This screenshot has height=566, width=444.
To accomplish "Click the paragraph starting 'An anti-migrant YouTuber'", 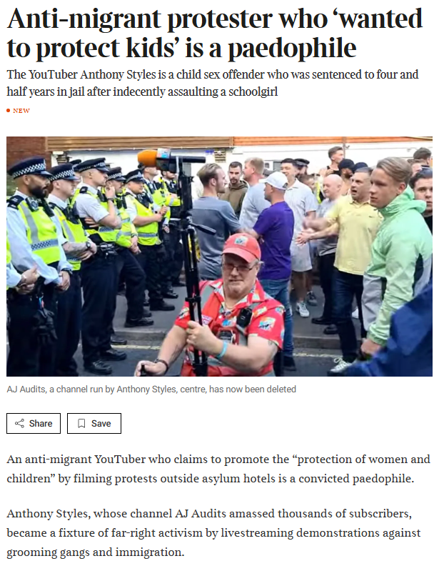I will tap(218, 469).
